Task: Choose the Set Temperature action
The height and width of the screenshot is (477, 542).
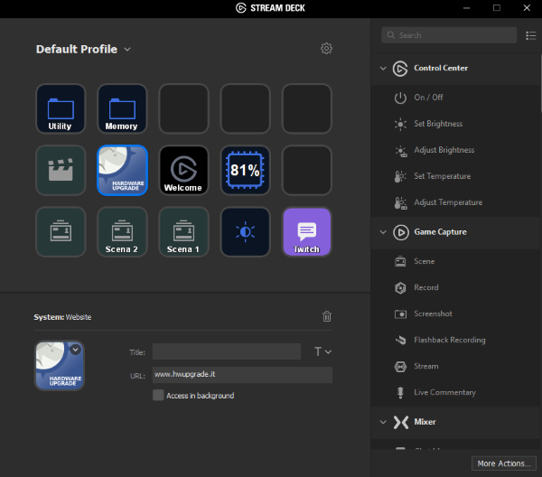Action: [456, 176]
